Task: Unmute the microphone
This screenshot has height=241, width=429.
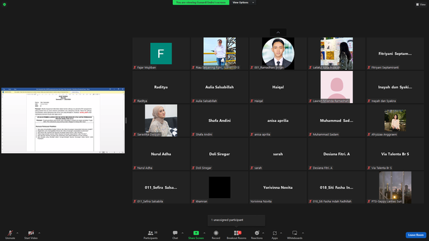Action: pos(10,234)
